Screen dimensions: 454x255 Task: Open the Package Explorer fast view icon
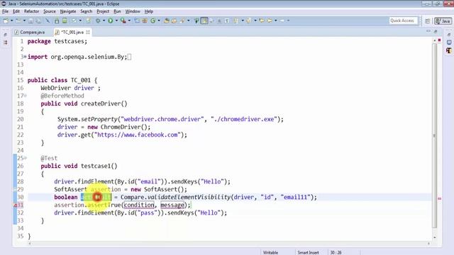tap(6, 42)
